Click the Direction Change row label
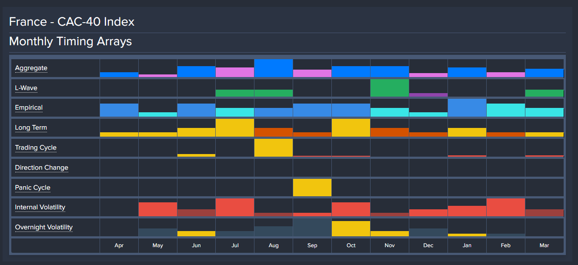This screenshot has height=265, width=578. tap(42, 168)
